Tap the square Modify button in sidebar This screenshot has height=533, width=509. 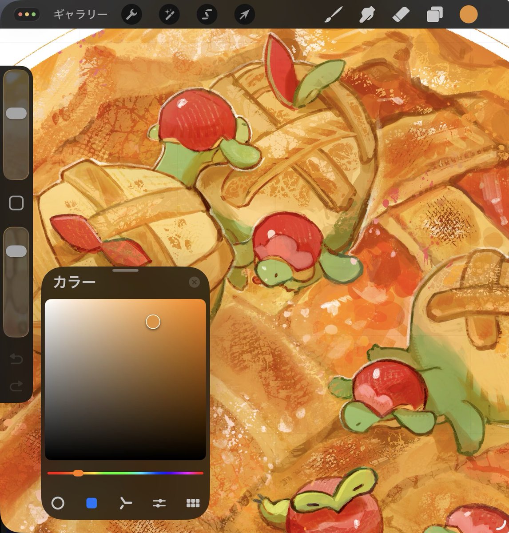tap(16, 203)
